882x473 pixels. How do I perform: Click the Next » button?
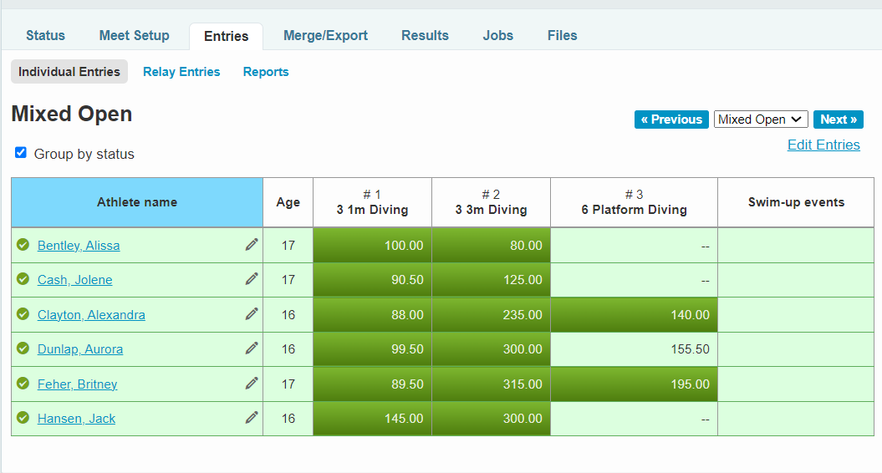[x=838, y=120]
